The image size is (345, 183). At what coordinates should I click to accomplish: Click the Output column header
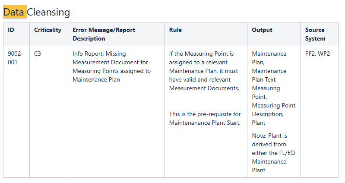coord(262,30)
